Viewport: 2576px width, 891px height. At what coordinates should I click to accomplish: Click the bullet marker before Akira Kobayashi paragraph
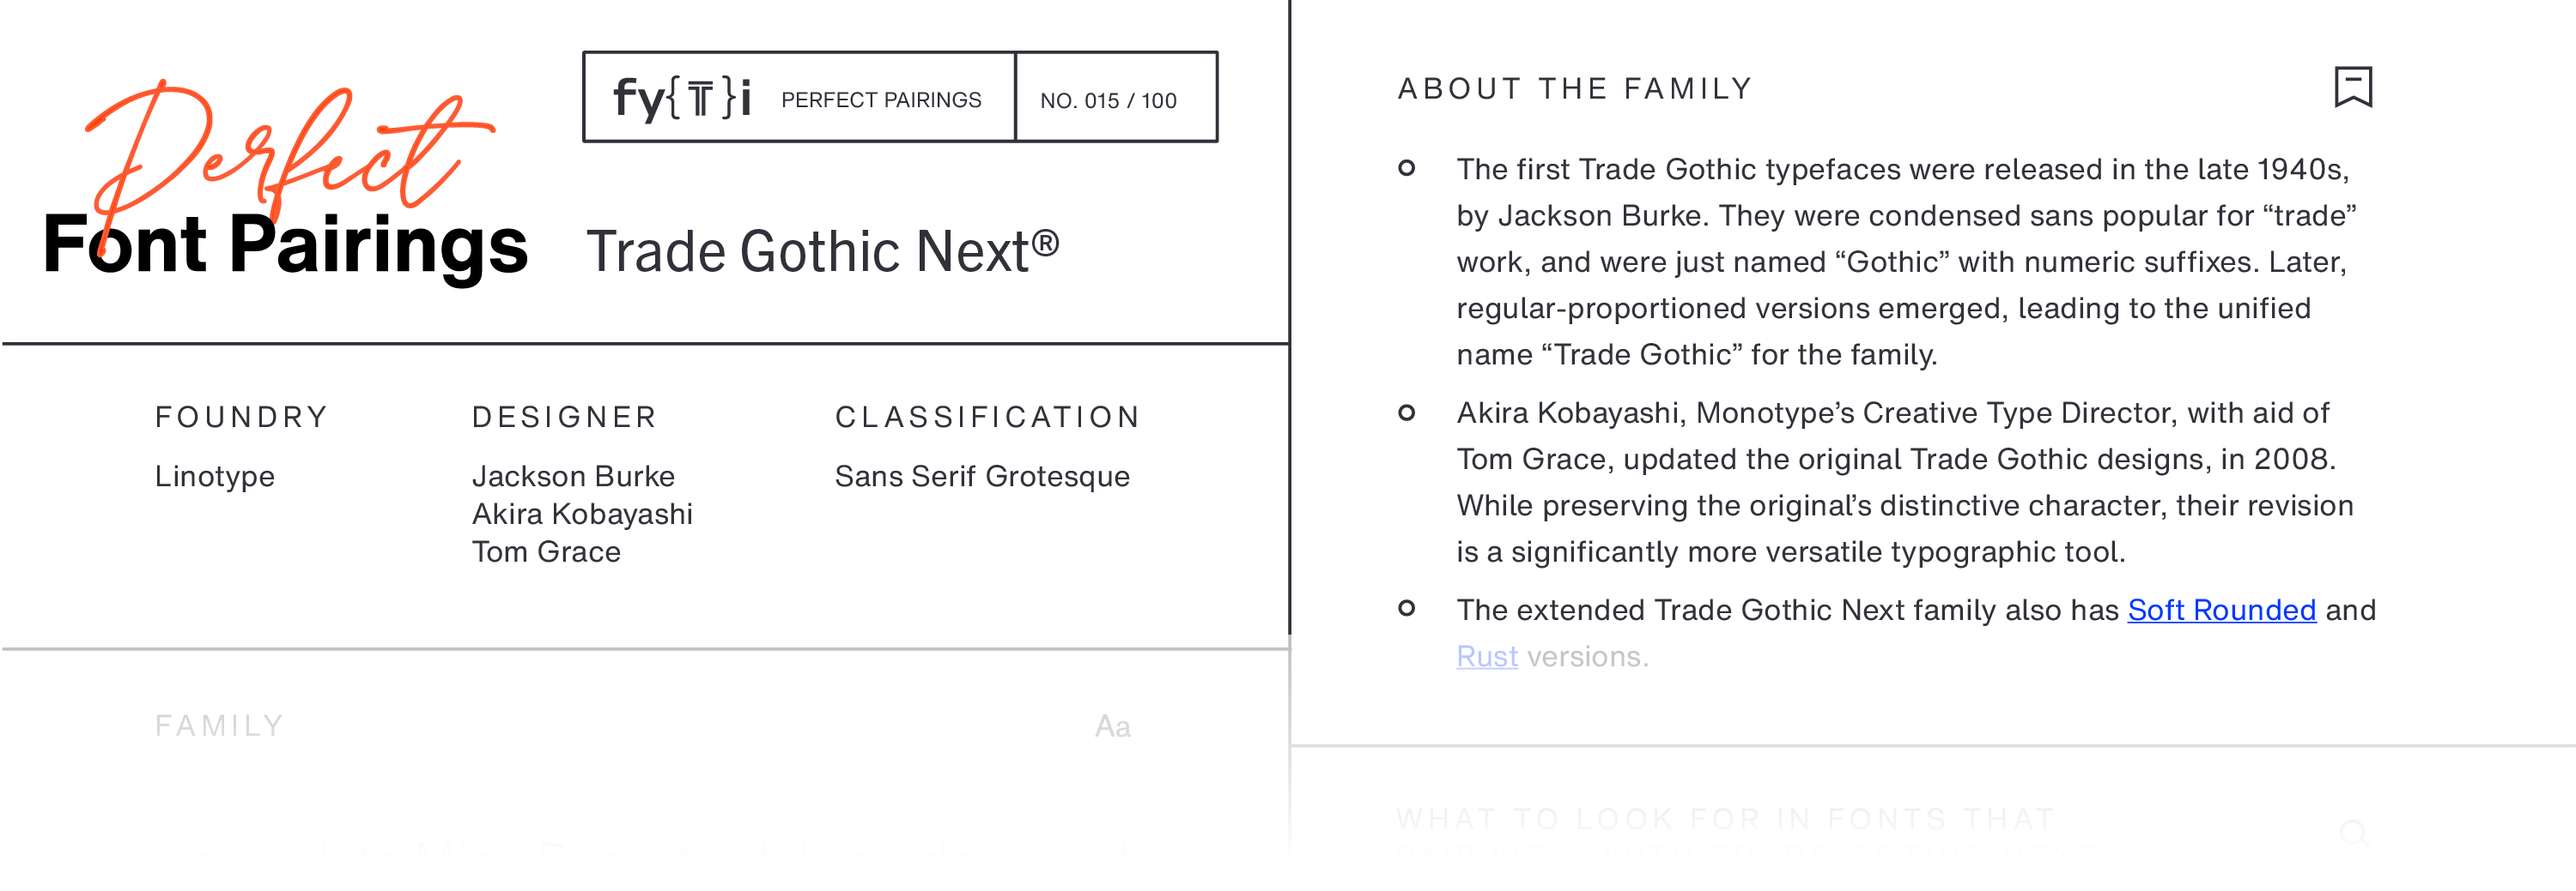[1406, 412]
